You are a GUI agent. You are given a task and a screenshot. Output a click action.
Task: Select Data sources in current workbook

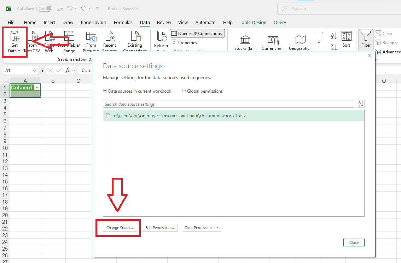137,91
